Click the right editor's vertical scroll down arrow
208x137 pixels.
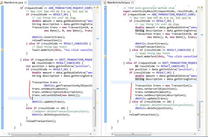coord(198,130)
